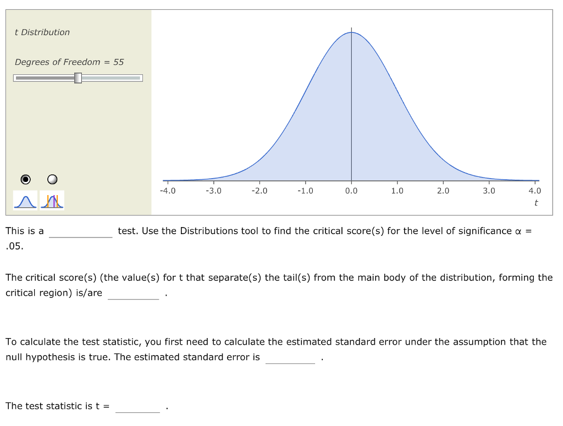Click the t Distribution title text
The image size is (563, 426).
point(42,32)
